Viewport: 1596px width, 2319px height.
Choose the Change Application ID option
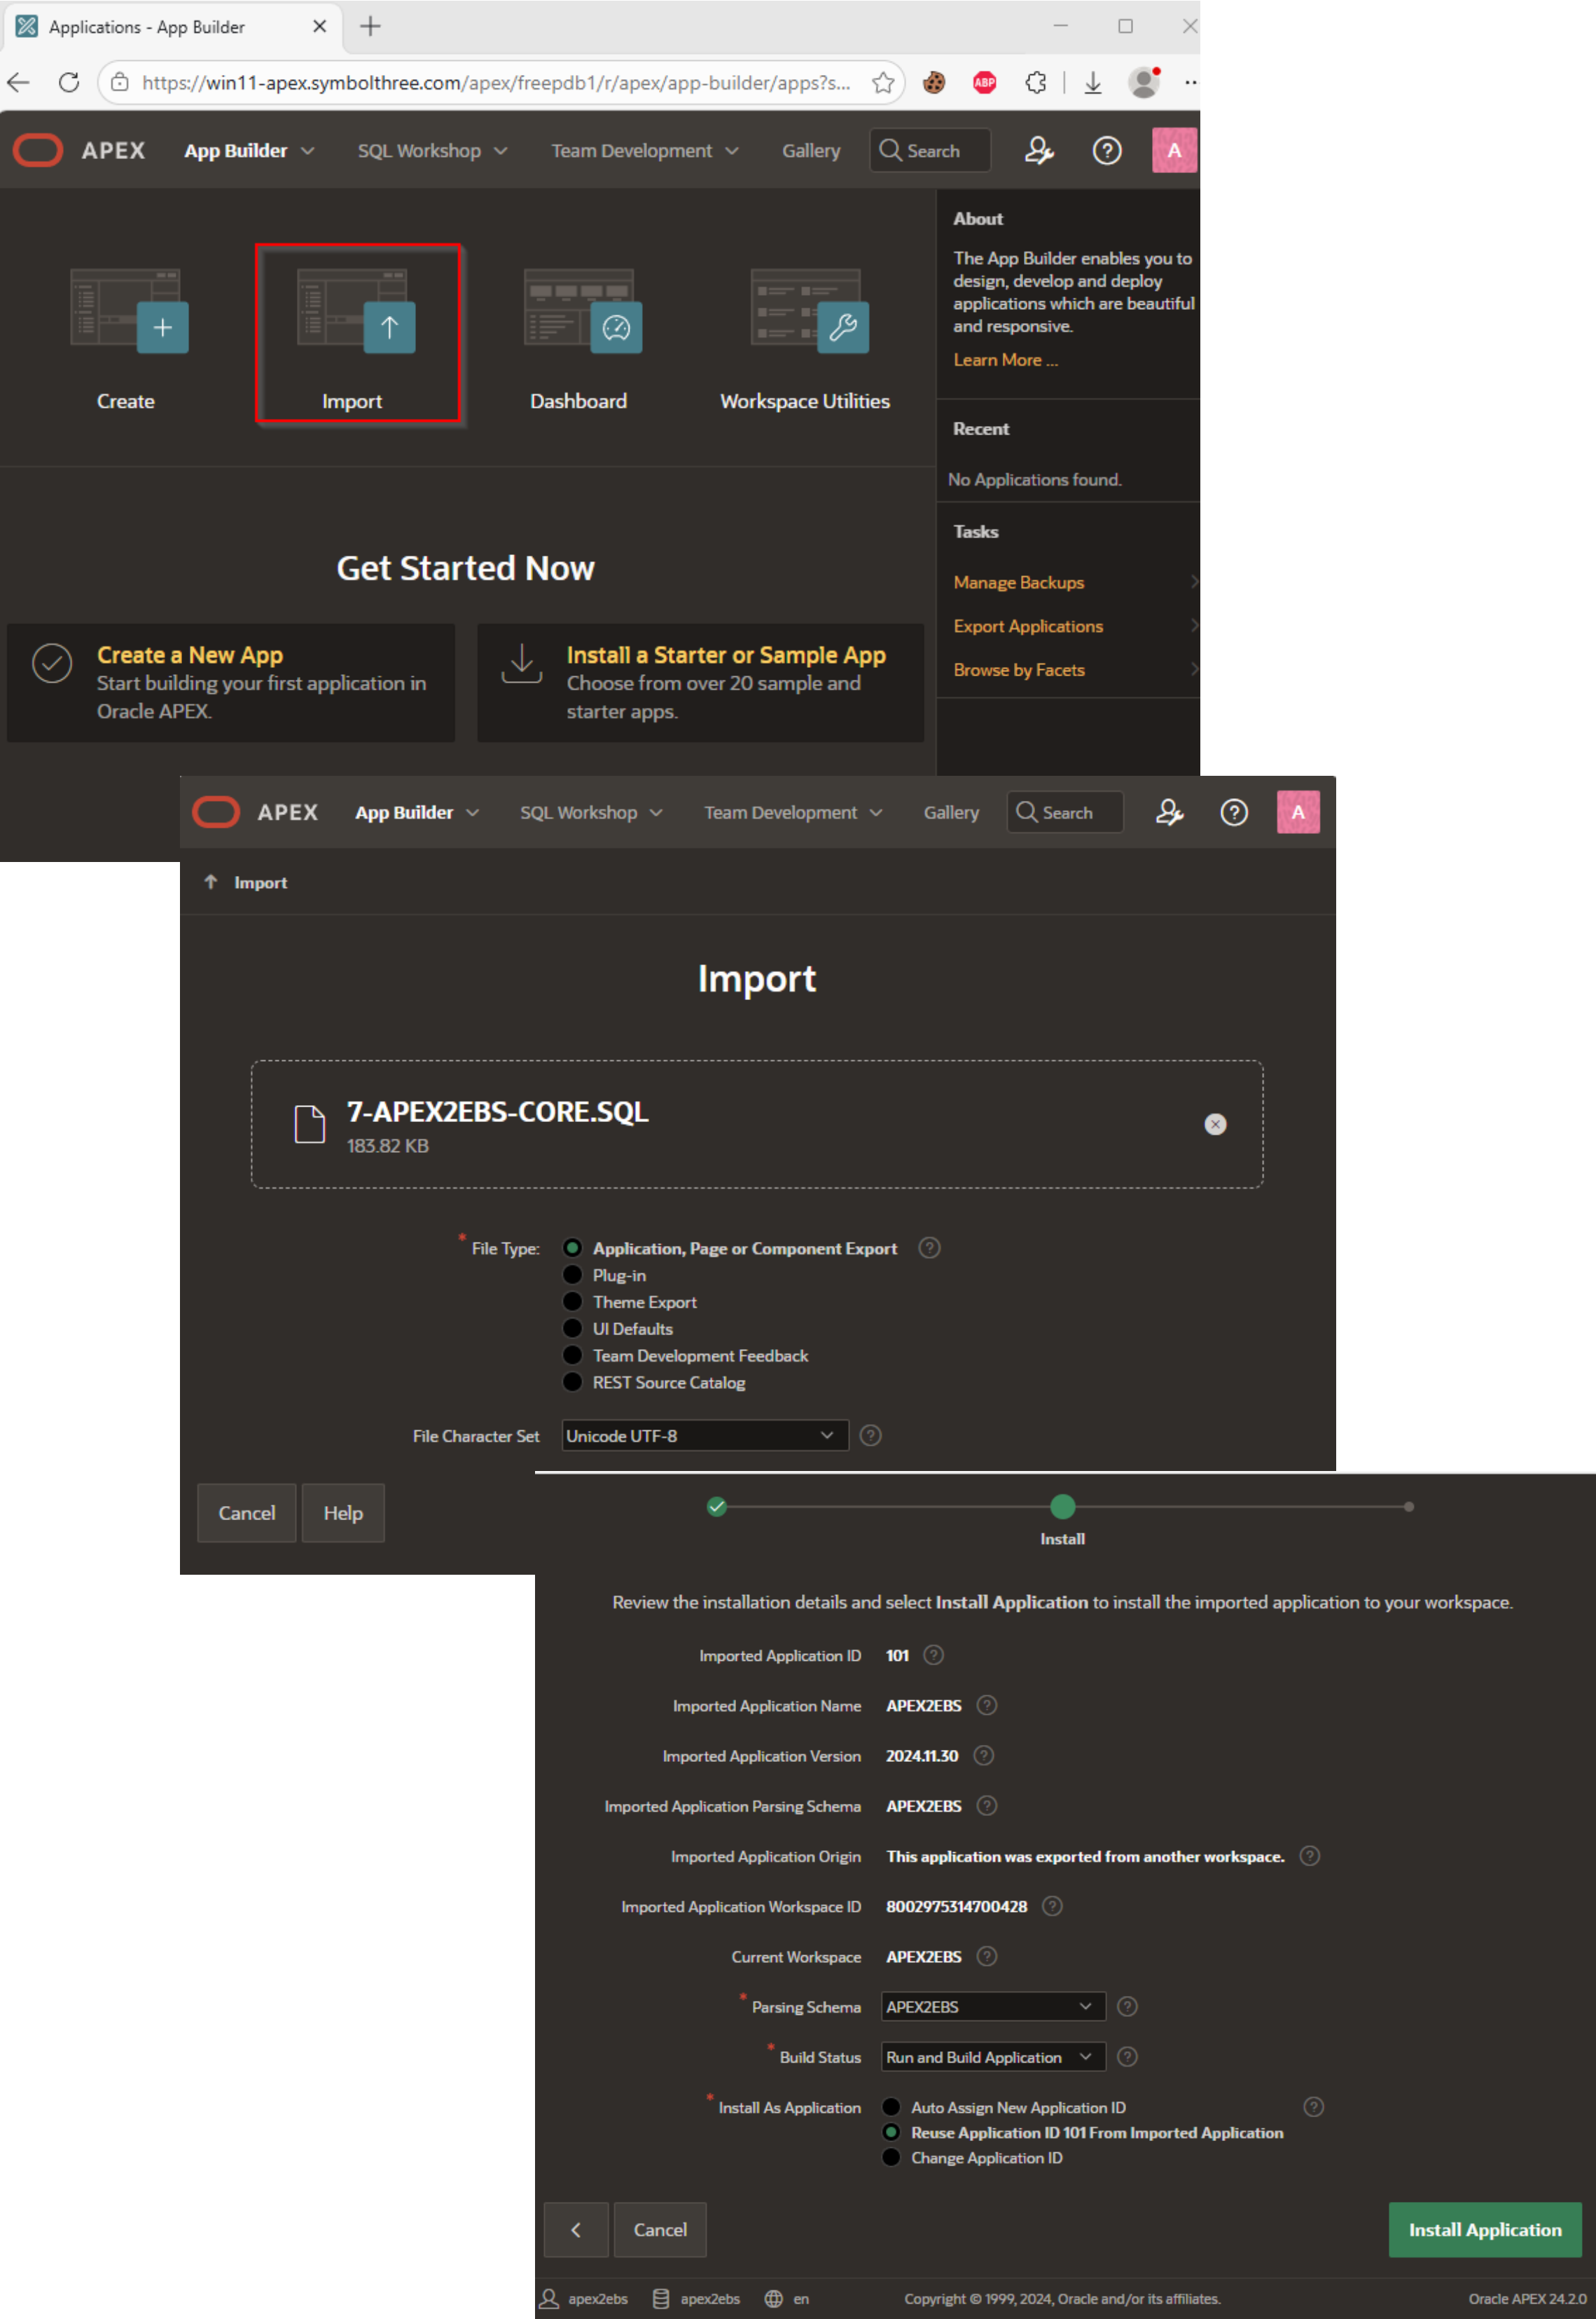click(x=891, y=2157)
